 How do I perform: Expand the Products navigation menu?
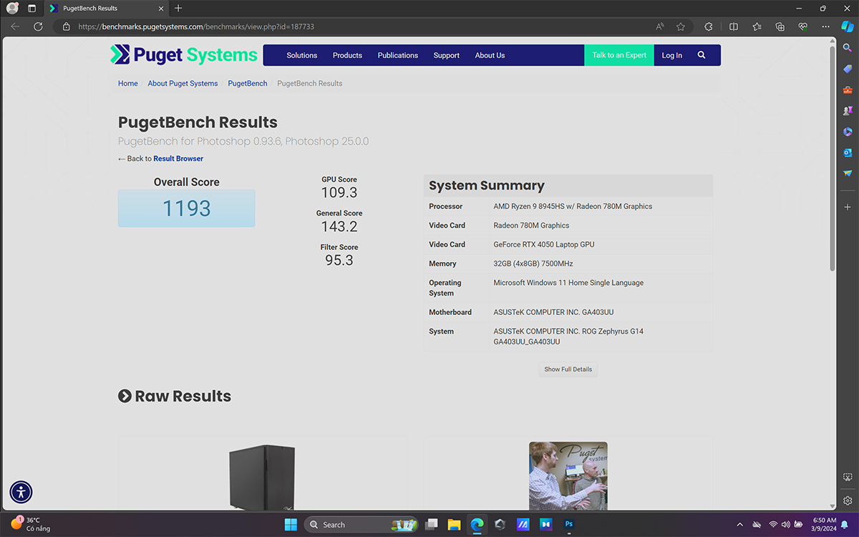(x=347, y=55)
